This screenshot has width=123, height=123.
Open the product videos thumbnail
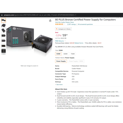point(4,51)
